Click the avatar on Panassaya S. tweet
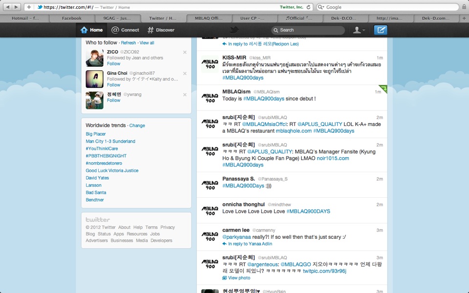Screen dimensions: 469x293 (x=210, y=185)
